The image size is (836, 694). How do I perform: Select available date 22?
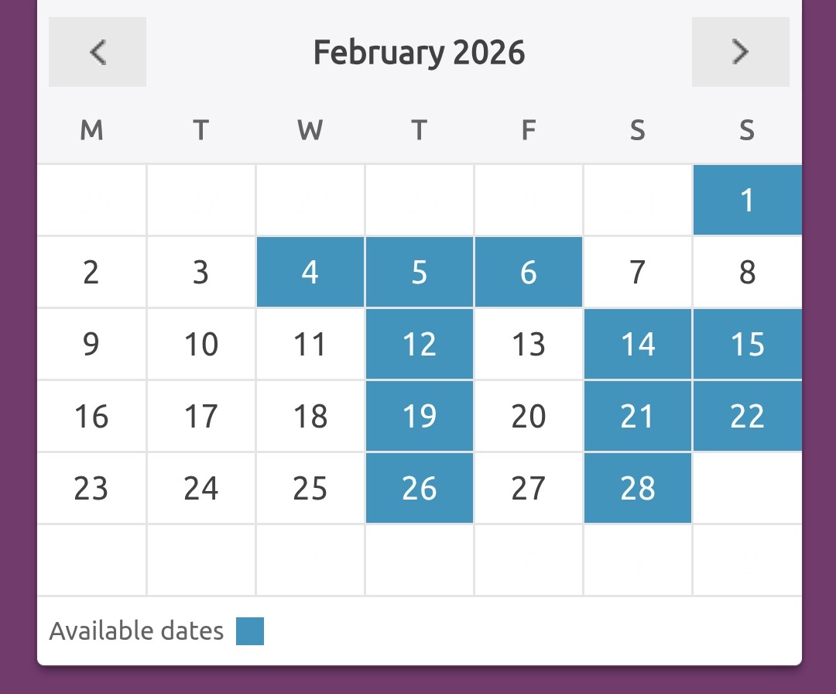[747, 416]
